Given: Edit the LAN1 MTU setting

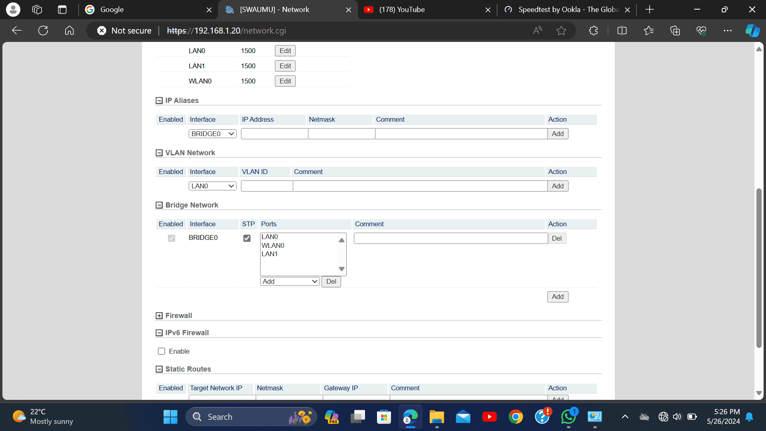Looking at the screenshot, I should 285,66.
